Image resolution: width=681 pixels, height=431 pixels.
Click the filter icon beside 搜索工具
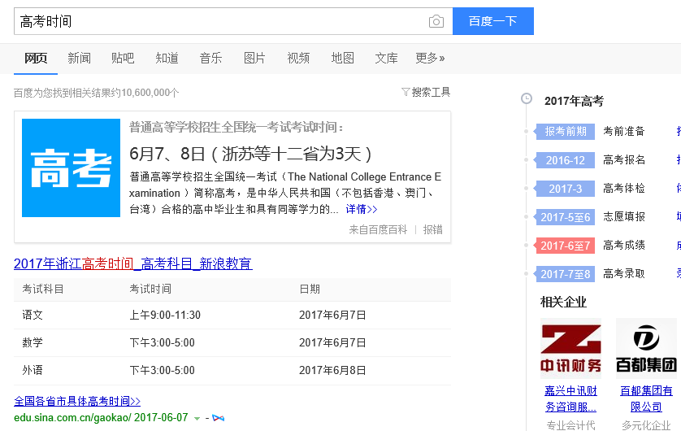[x=406, y=93]
